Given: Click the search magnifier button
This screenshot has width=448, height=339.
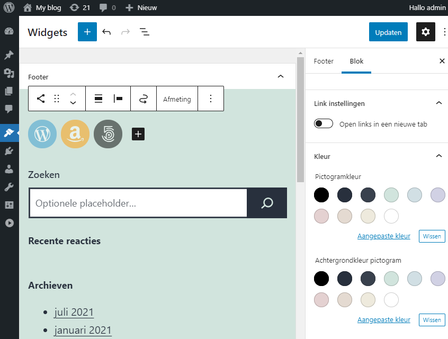Looking at the screenshot, I should pos(267,203).
